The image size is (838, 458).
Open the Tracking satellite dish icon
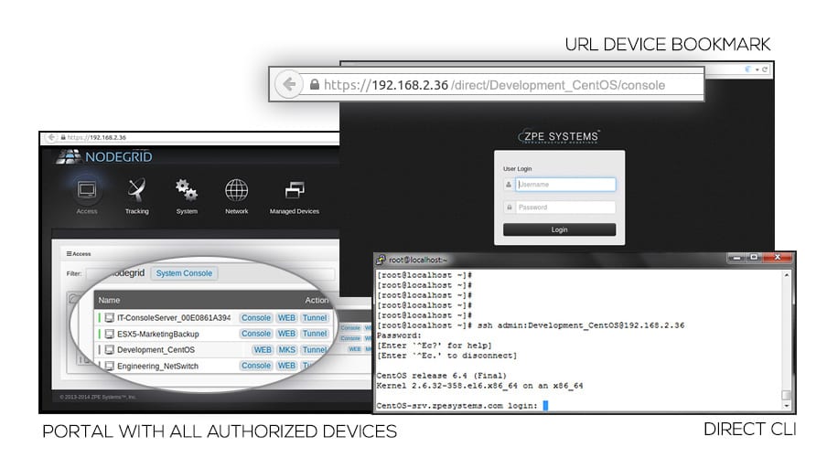136,190
